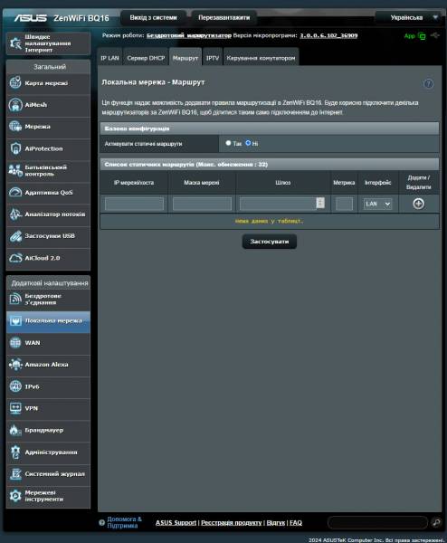The width and height of the screenshot is (447, 543).
Task: Open the IPv6 icon
Action: (15, 386)
